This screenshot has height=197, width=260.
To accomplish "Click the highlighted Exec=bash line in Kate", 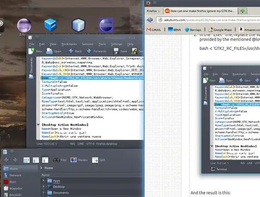I will (92, 78).
